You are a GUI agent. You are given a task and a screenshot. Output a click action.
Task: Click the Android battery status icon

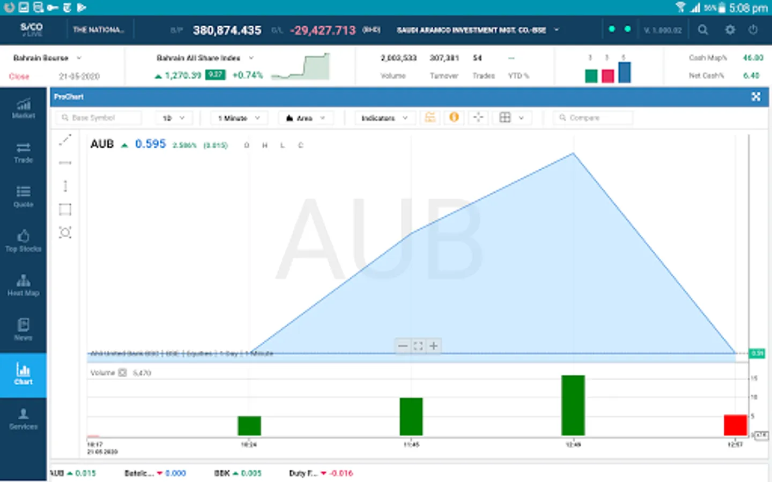pos(722,7)
